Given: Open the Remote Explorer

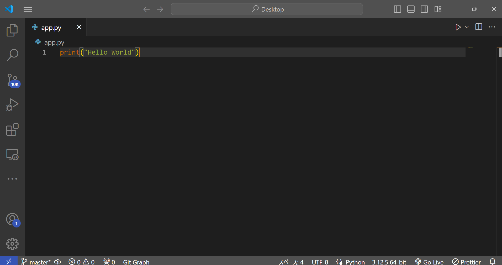Looking at the screenshot, I should tap(12, 155).
